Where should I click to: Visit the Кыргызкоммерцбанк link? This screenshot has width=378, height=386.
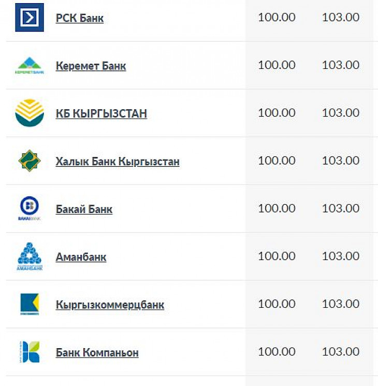pyautogui.click(x=110, y=304)
